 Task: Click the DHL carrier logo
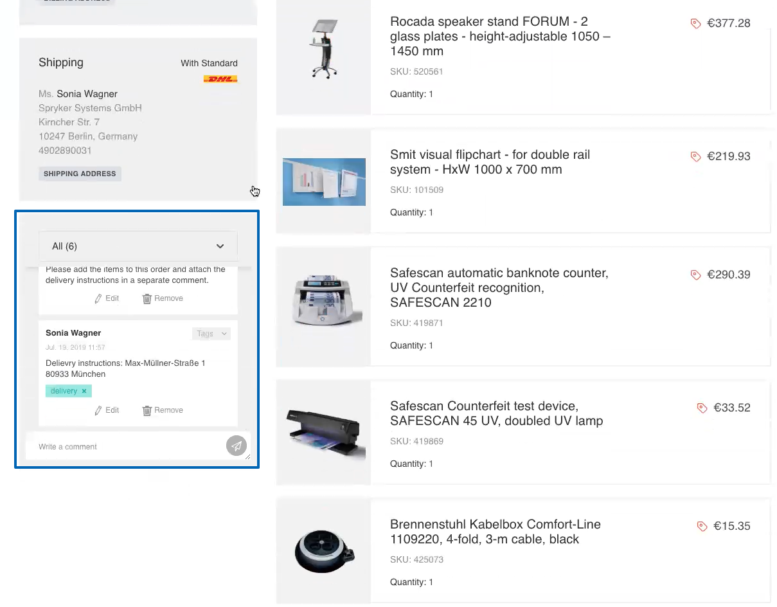(220, 79)
